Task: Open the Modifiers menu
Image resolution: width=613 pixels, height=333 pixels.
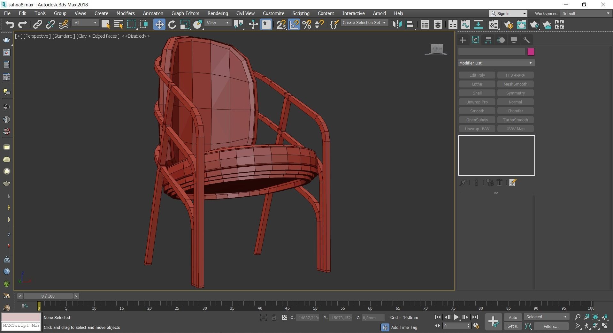Action: (126, 13)
